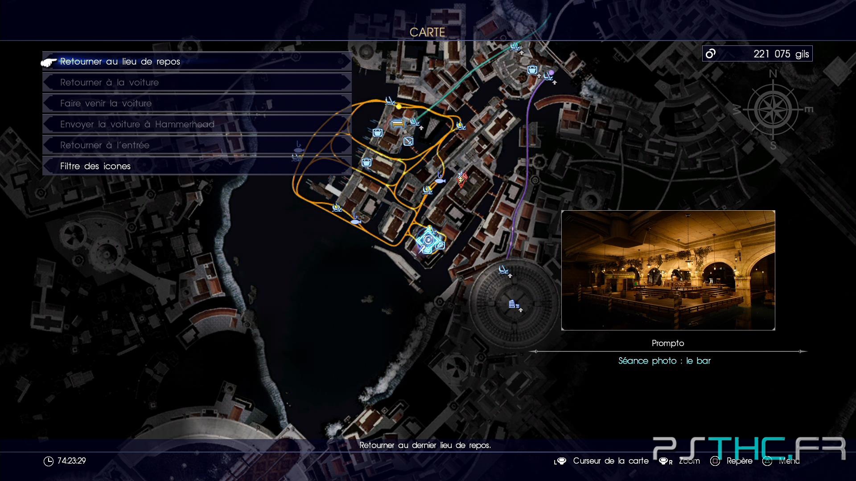Select the "74:23:29" playtime value

[x=72, y=461]
